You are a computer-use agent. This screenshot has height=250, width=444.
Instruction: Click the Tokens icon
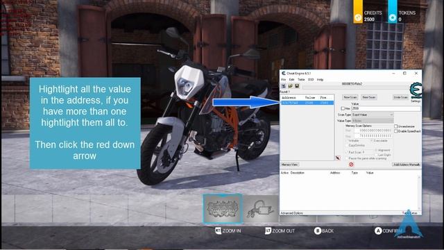click(x=393, y=18)
